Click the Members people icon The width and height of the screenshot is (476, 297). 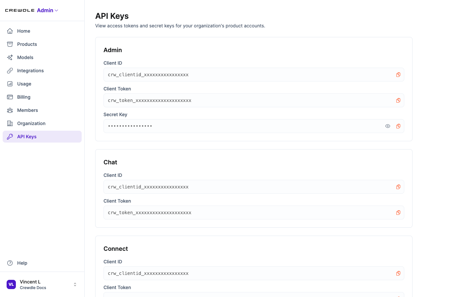pos(10,110)
